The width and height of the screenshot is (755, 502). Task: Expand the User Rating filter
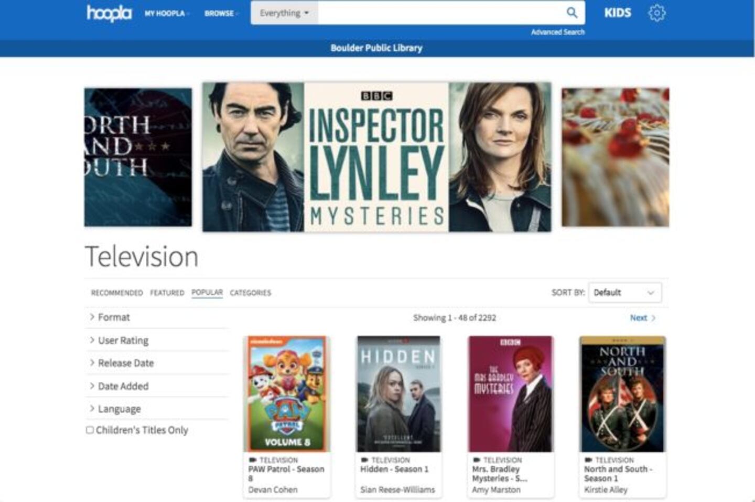[x=123, y=340]
